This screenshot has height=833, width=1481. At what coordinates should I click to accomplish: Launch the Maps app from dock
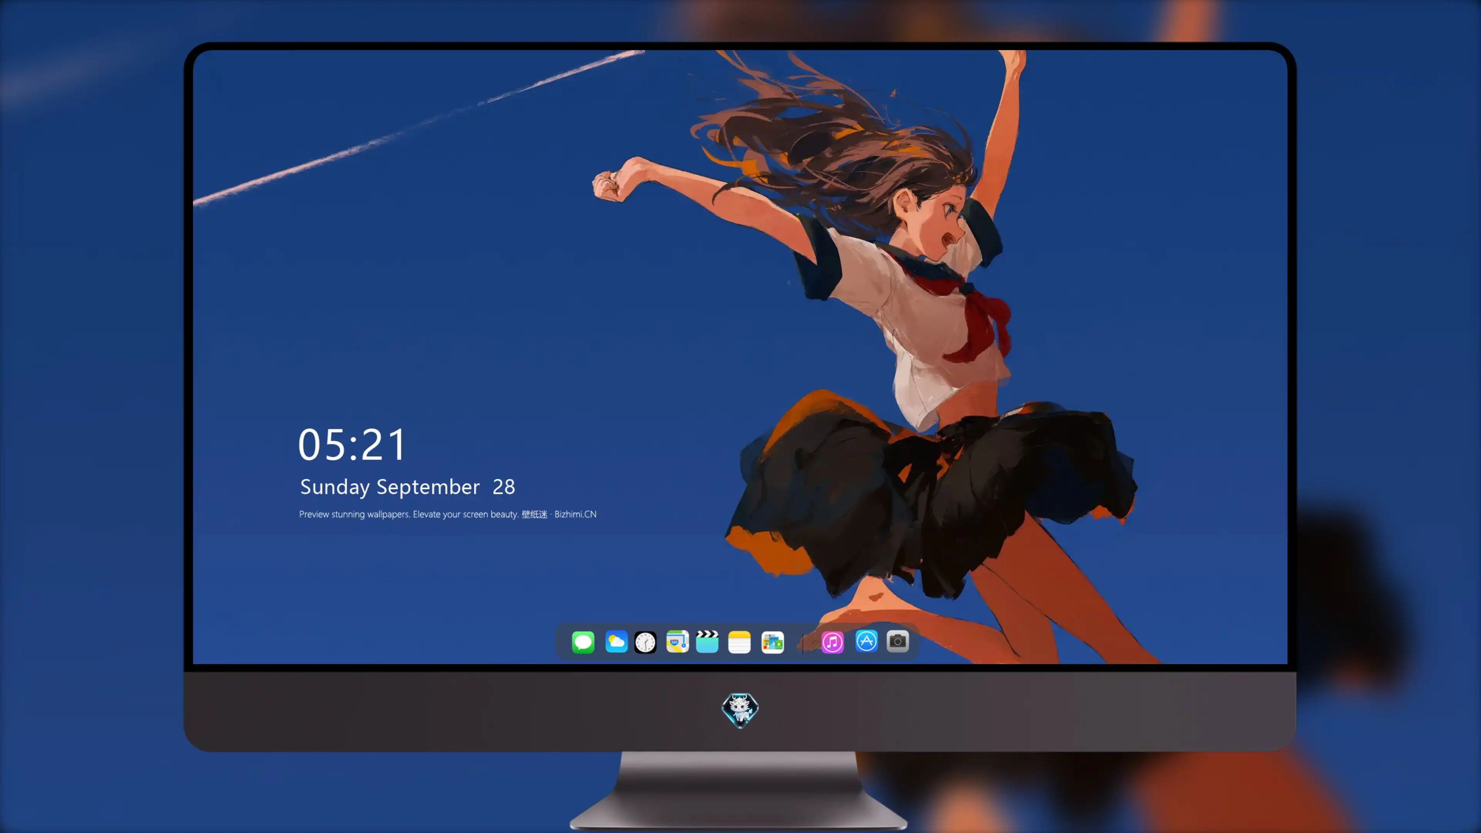click(x=677, y=642)
